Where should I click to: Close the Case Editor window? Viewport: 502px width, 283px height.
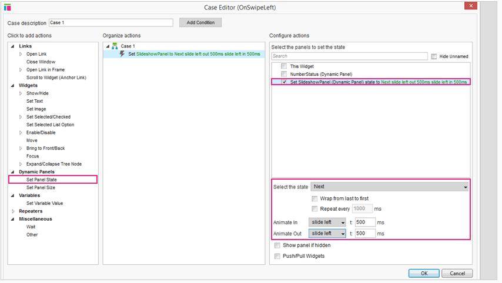(x=470, y=6)
